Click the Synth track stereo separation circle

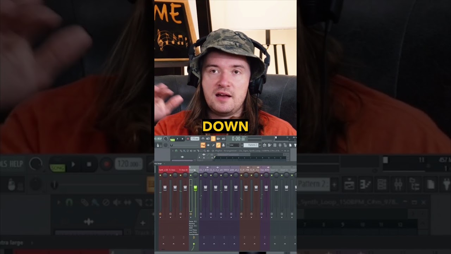160,214
